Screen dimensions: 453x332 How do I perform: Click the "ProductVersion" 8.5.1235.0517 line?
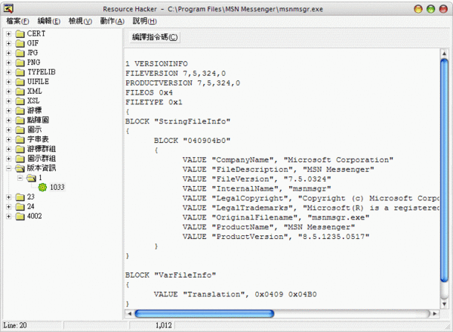[x=276, y=237]
